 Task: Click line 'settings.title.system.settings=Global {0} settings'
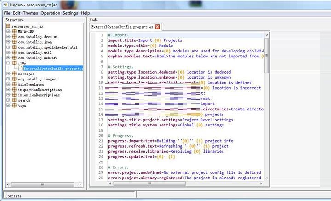[166, 125]
